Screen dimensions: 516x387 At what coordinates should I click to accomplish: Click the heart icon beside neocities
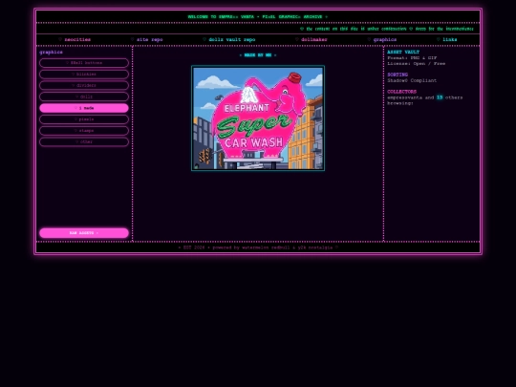coord(60,39)
